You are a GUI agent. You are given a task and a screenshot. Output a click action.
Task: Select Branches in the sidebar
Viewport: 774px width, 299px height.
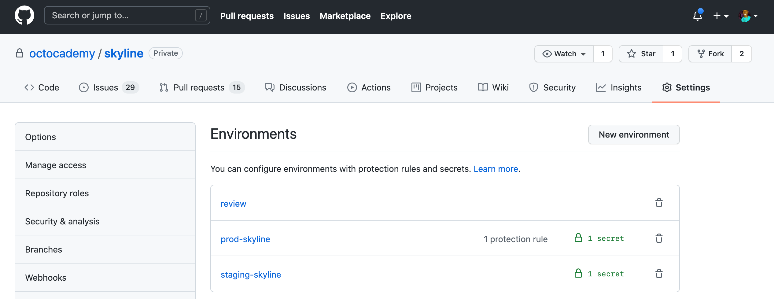click(x=44, y=249)
